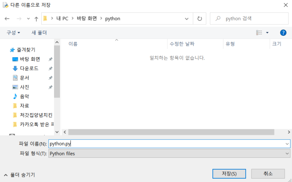Expand address bar history dropdown

[187, 19]
